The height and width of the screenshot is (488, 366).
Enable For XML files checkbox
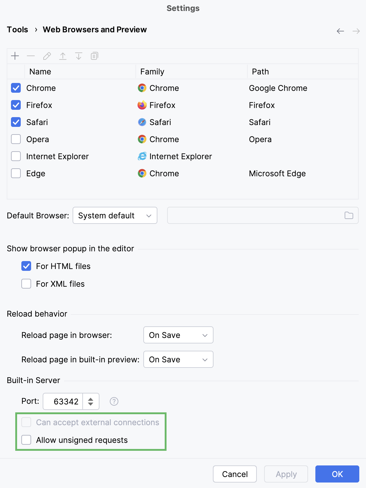coord(26,284)
